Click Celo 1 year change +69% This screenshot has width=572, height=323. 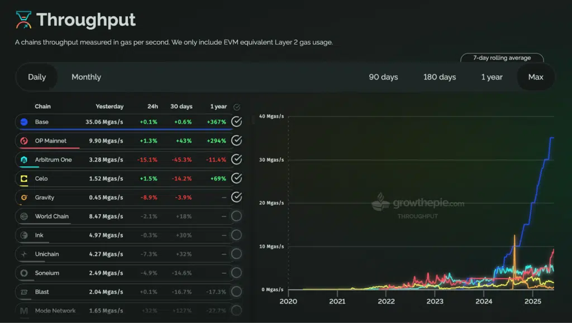click(218, 179)
